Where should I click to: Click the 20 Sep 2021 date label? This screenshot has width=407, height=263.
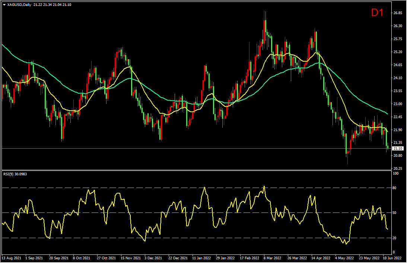pos(59,258)
